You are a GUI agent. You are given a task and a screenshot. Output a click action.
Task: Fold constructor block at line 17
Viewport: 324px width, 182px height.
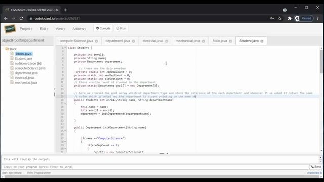click(65, 103)
